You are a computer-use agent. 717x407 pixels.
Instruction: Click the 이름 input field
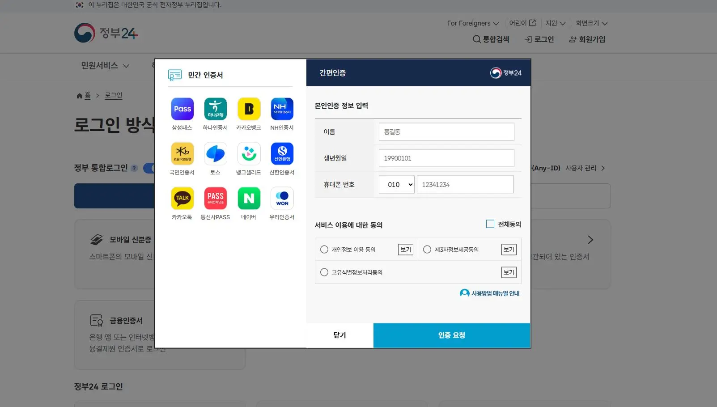click(x=446, y=132)
